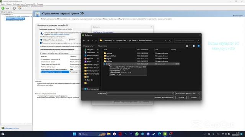Create a new folder with Новая папка
Screen dimensions: 245x137
tap(103, 46)
